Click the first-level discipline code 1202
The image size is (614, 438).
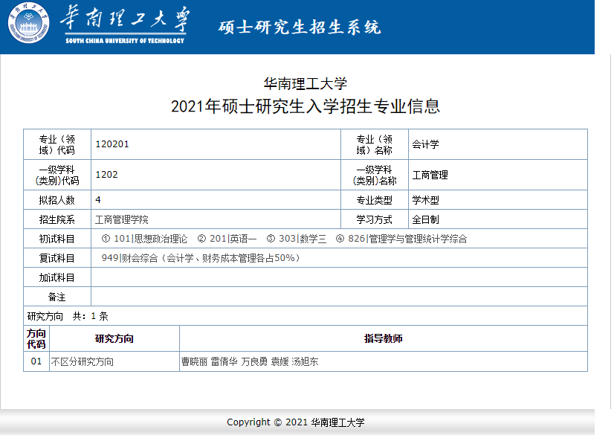tap(106, 175)
